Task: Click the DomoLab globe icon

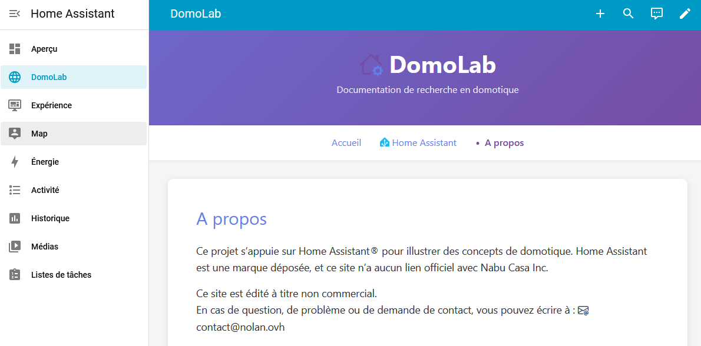Action: click(15, 77)
